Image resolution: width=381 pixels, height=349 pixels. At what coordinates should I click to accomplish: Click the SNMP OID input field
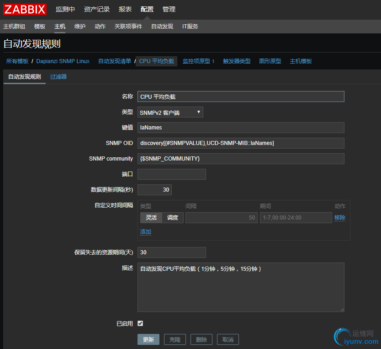(x=241, y=143)
